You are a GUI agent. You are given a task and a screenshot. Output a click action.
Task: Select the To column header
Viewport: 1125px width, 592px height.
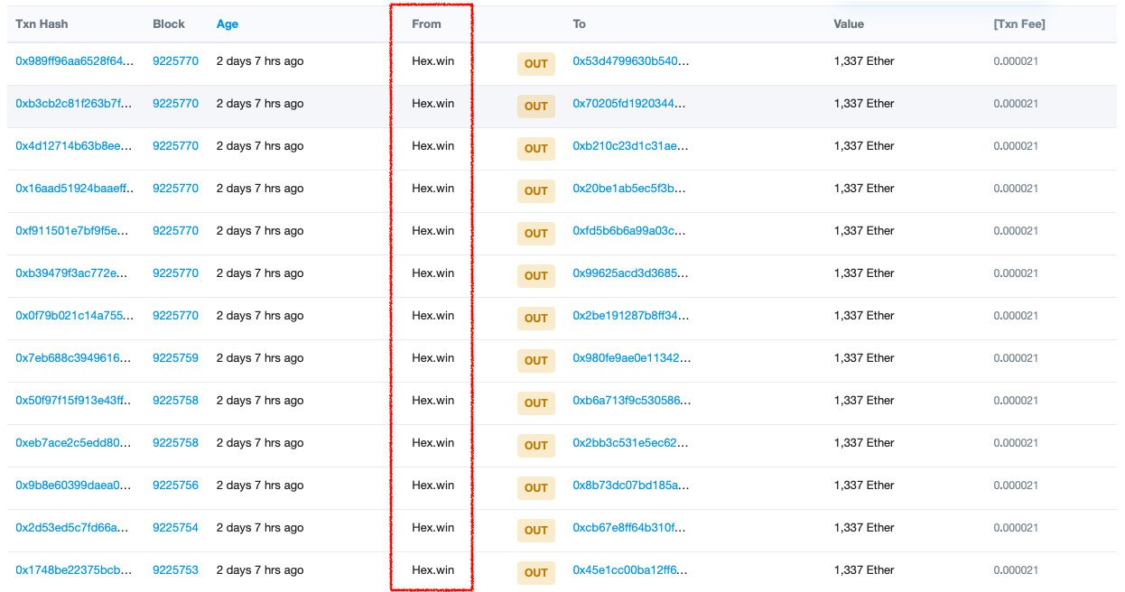pyautogui.click(x=580, y=24)
